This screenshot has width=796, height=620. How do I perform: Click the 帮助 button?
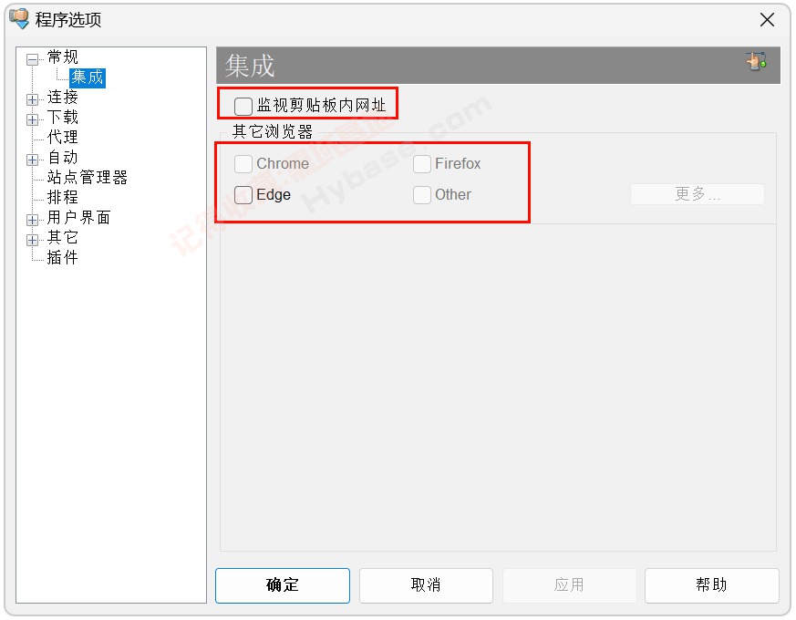click(x=712, y=585)
